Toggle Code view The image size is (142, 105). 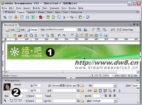point(11,30)
